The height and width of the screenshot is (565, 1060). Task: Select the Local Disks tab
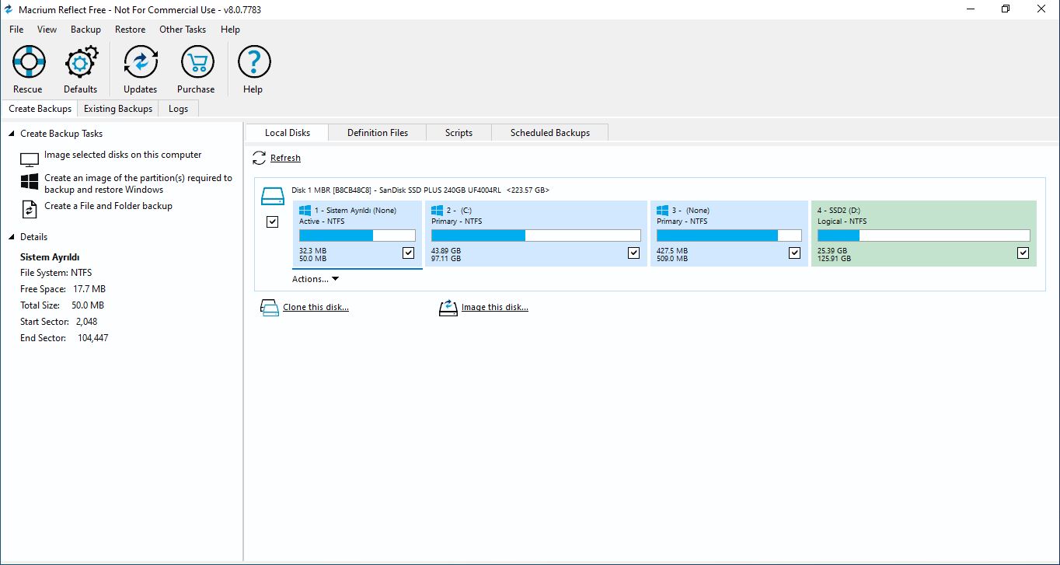click(288, 133)
